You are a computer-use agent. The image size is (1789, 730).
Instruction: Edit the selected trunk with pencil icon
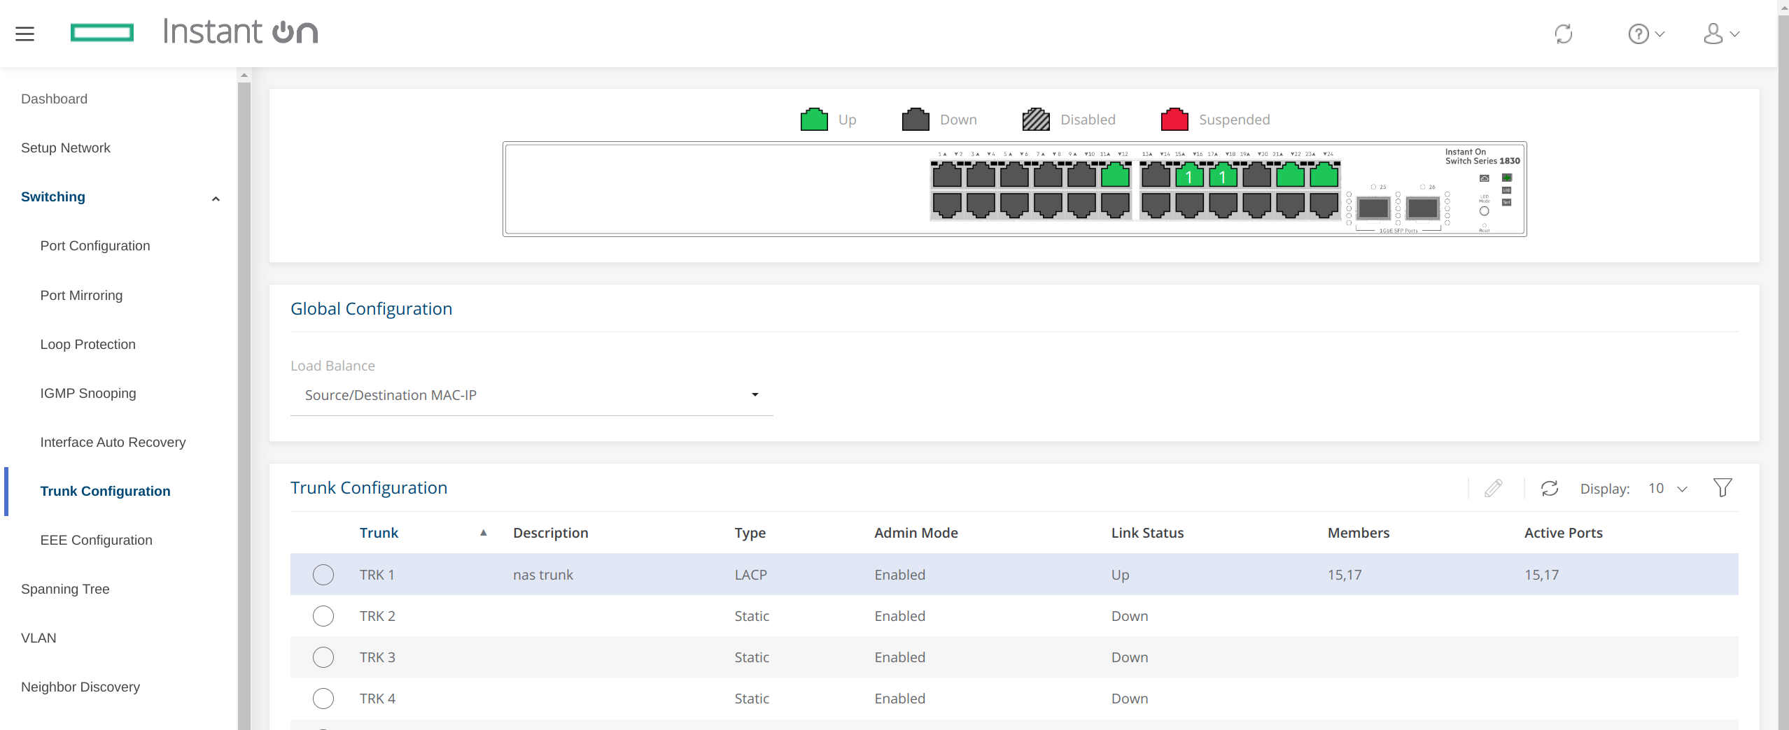pos(1494,488)
